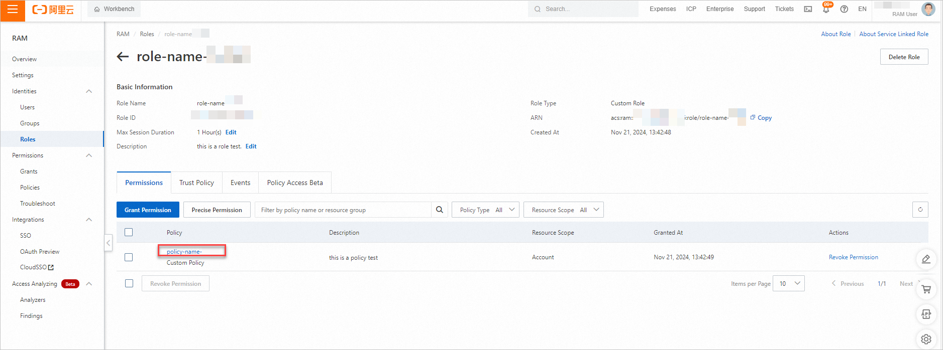Open ICP in top menu
Image resolution: width=943 pixels, height=350 pixels.
[x=691, y=9]
